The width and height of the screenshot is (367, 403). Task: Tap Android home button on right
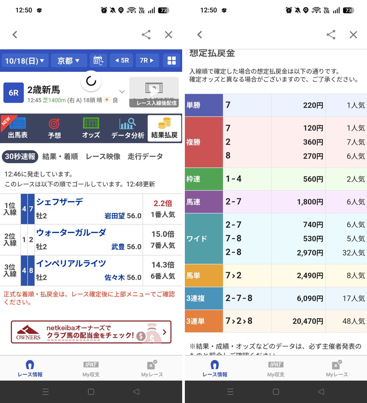pyautogui.click(x=276, y=392)
